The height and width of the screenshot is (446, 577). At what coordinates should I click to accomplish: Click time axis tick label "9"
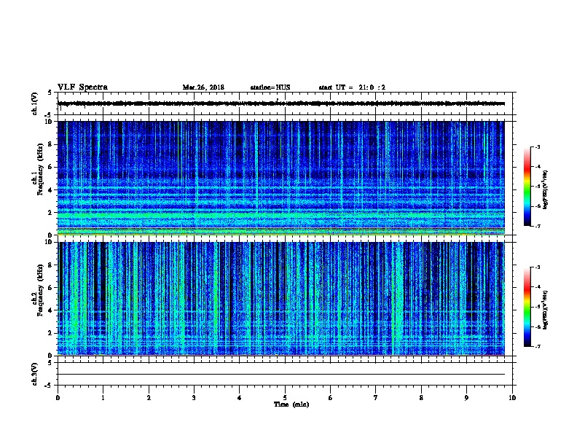[x=466, y=397]
